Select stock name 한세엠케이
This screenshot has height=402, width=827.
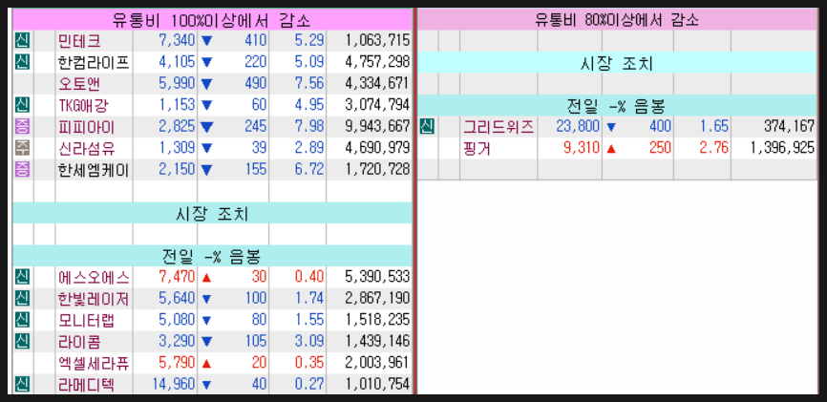click(x=94, y=170)
